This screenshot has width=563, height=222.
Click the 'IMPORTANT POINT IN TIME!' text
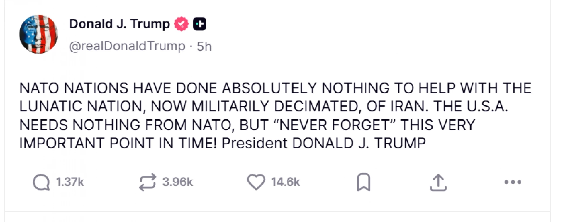click(118, 144)
